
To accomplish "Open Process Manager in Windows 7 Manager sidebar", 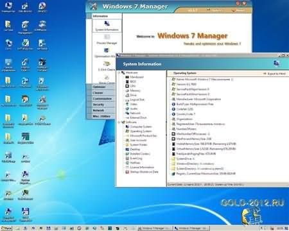I will [107, 40].
